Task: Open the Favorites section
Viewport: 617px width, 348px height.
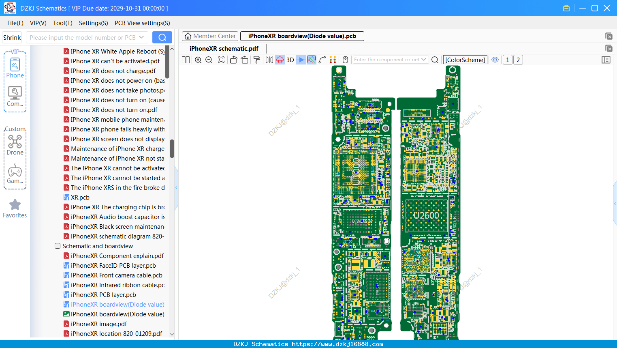Action: click(15, 209)
